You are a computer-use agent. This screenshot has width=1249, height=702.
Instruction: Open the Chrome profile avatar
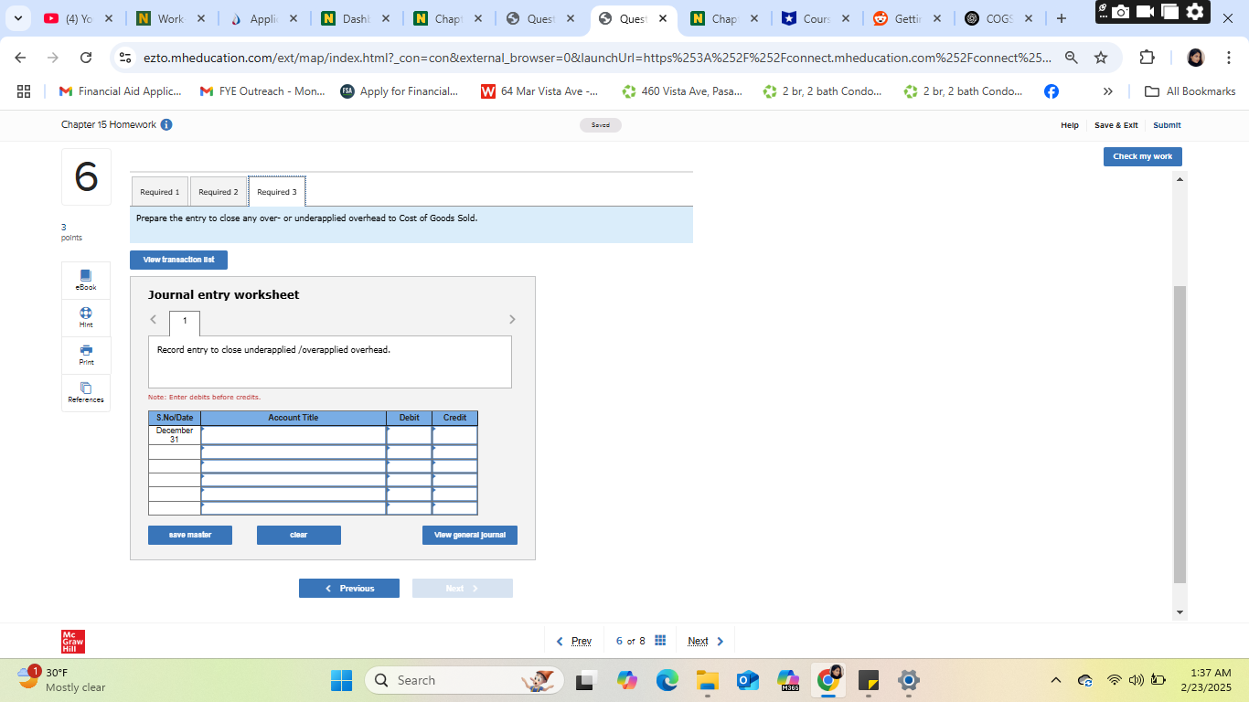pyautogui.click(x=1196, y=58)
